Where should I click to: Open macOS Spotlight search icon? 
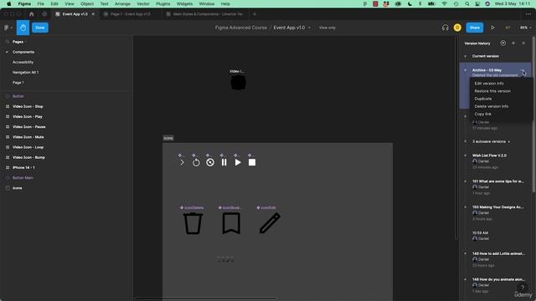467,3
